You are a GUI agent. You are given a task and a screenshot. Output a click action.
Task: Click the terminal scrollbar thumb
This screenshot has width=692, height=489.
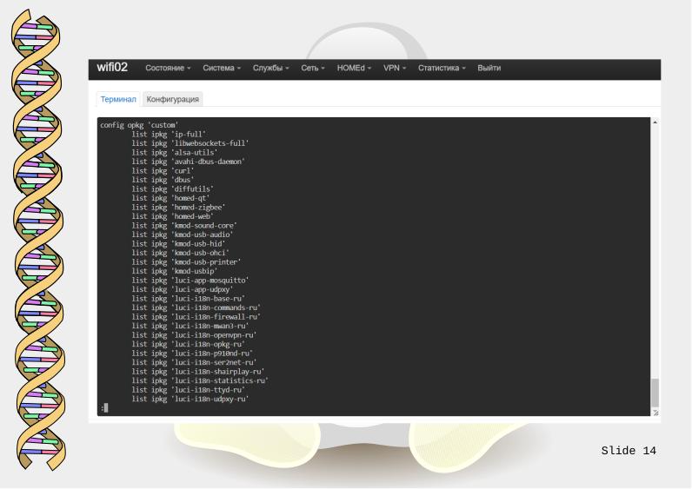pos(655,391)
